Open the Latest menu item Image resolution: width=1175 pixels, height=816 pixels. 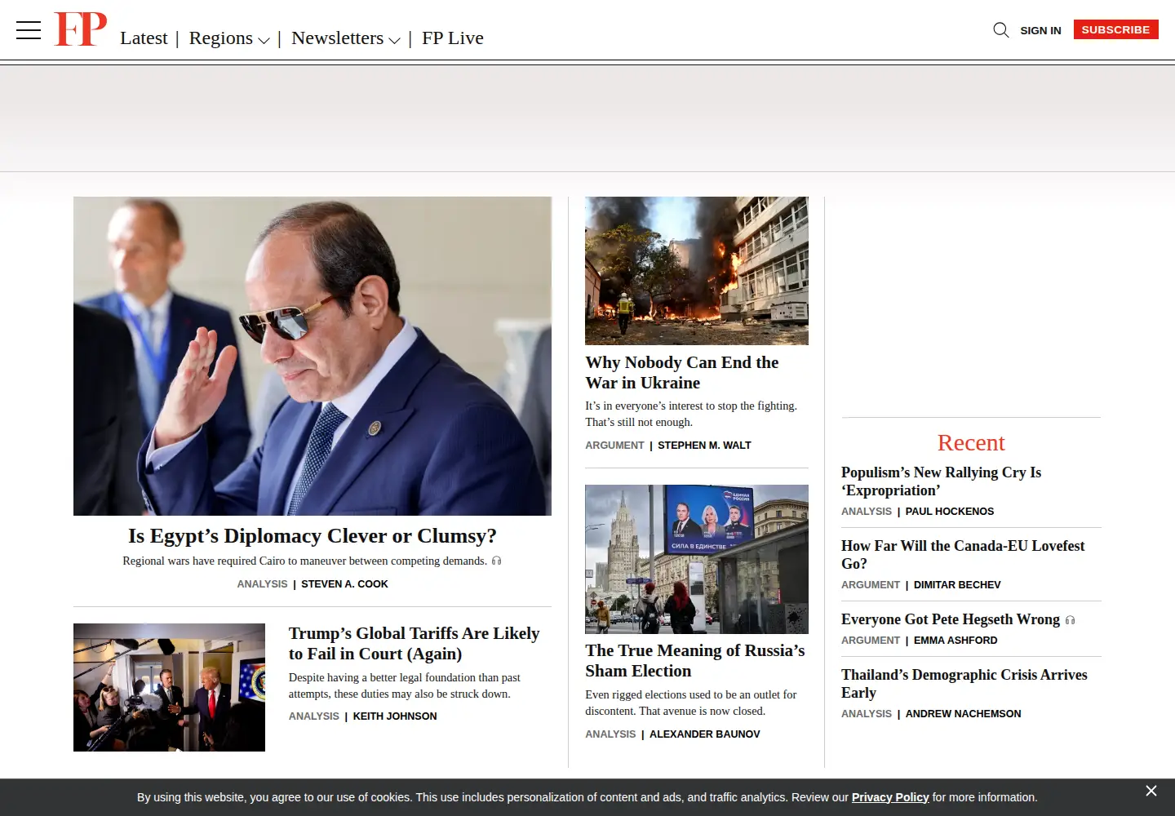point(144,38)
